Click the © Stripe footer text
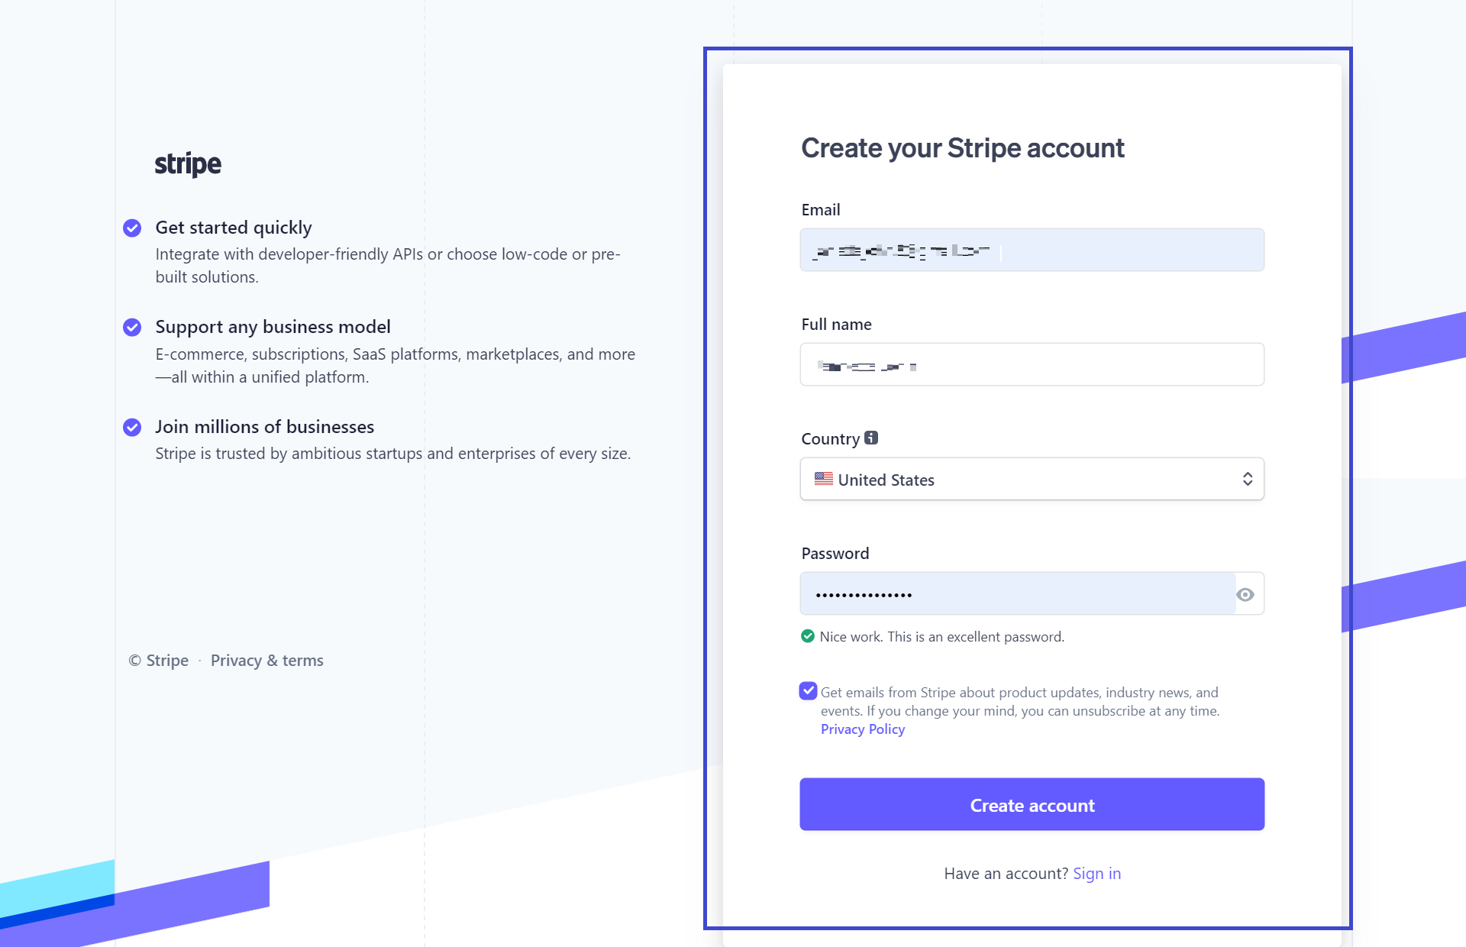 pyautogui.click(x=158, y=660)
